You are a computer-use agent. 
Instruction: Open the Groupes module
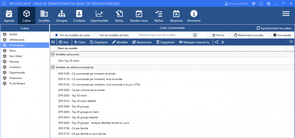[x=62, y=16]
